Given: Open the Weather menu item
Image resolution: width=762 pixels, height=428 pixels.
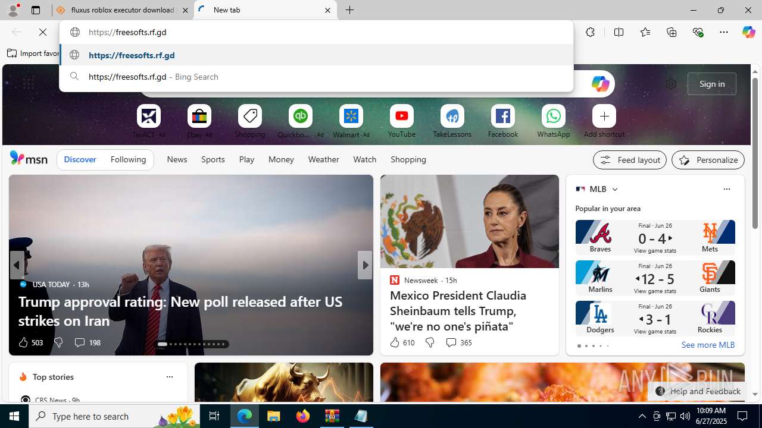Looking at the screenshot, I should click(x=323, y=159).
